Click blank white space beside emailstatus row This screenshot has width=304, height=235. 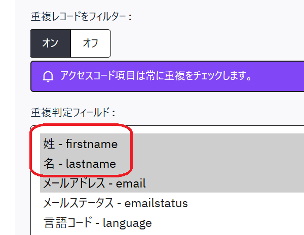pyautogui.click(x=243, y=203)
